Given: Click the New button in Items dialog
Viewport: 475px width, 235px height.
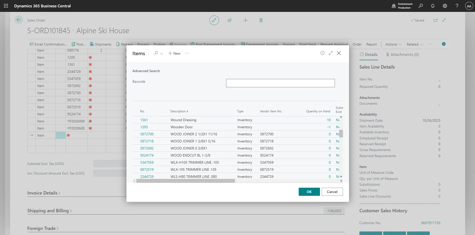Looking at the screenshot, I should click(174, 53).
